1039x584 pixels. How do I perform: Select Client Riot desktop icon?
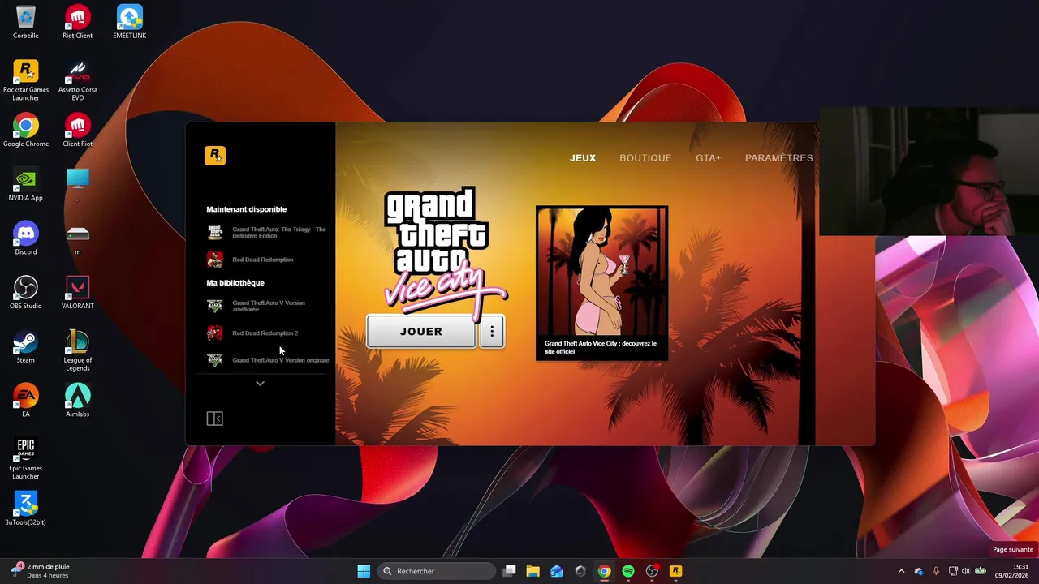tap(78, 130)
